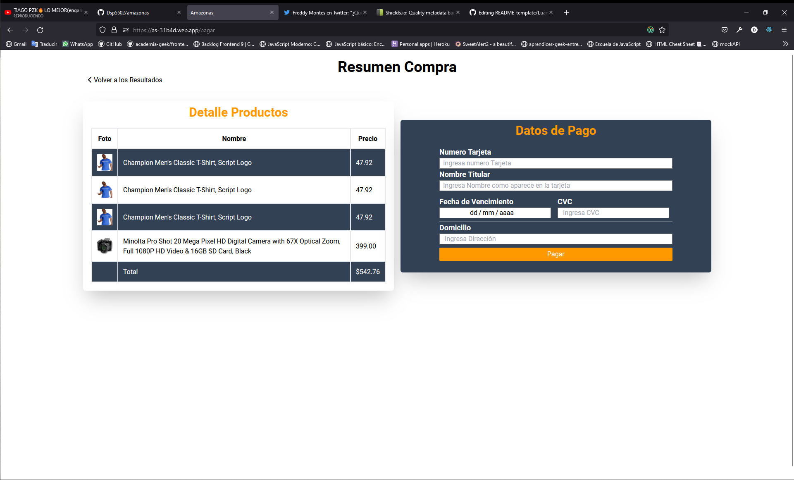This screenshot has width=794, height=480.
Task: Click the bookmark star icon
Action: 662,30
